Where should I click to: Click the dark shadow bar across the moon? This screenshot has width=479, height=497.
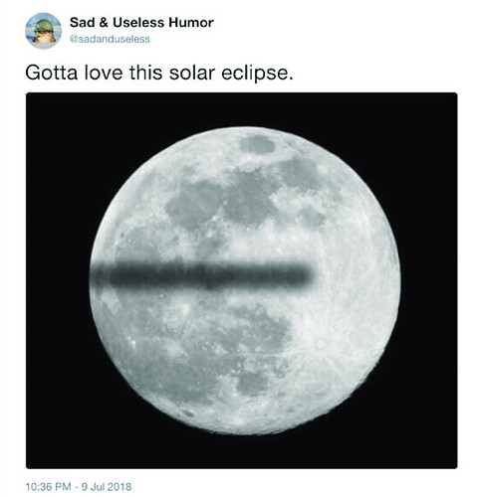[x=201, y=275]
